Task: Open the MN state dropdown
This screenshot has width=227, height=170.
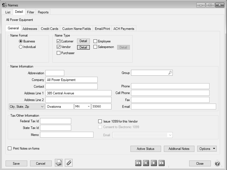Action: [x=88, y=107]
